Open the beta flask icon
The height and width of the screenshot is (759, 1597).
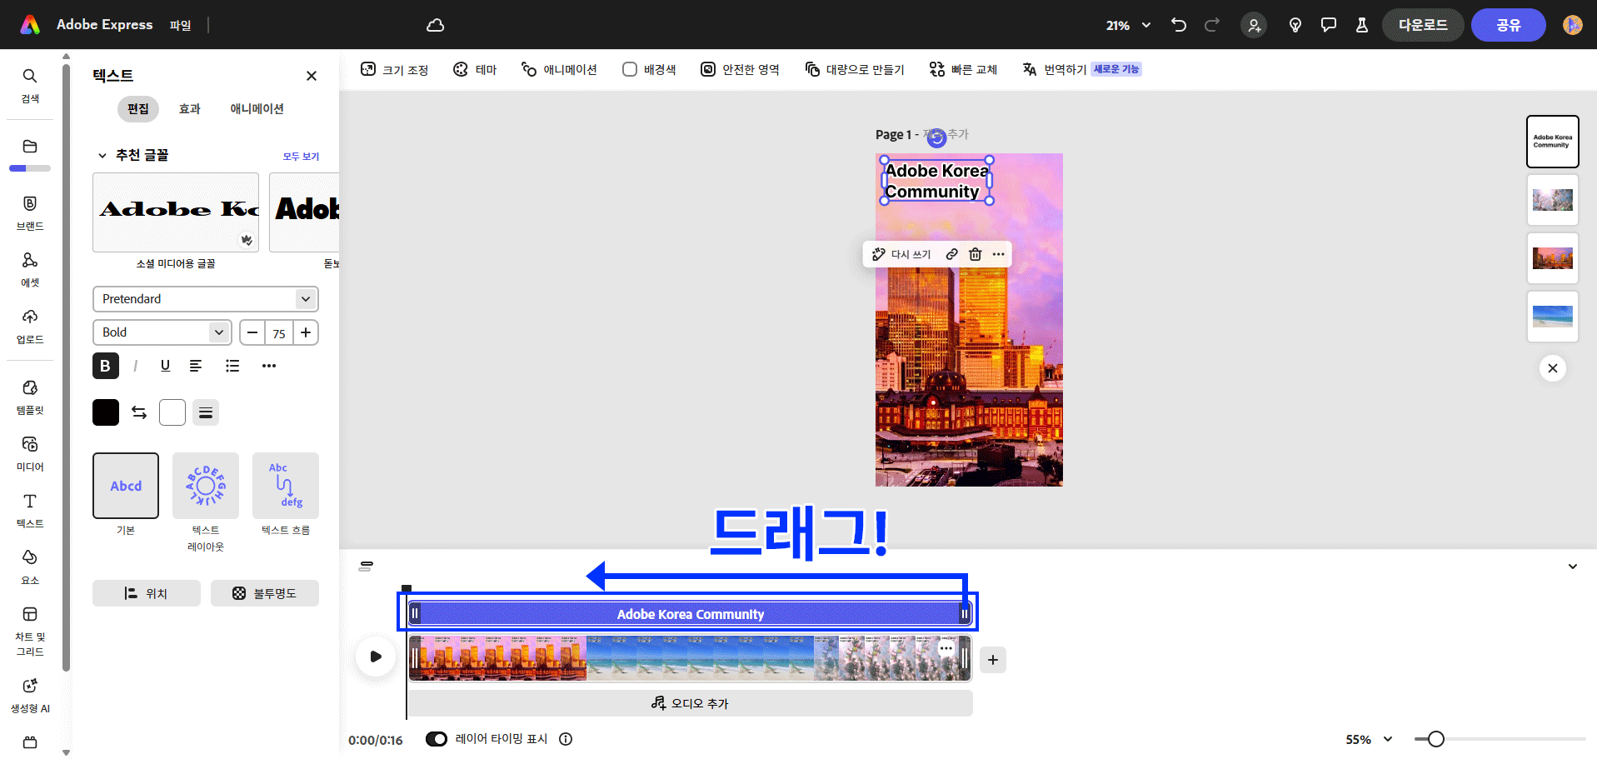[1362, 25]
